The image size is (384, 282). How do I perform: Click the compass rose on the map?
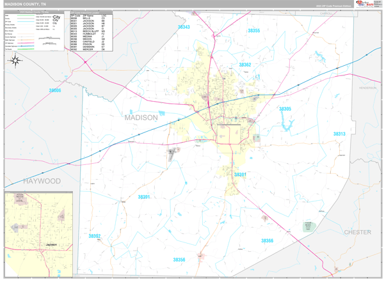pyautogui.click(x=15, y=61)
